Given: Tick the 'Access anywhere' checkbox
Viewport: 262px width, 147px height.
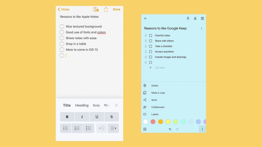Looking at the screenshot, I should [x=151, y=52].
